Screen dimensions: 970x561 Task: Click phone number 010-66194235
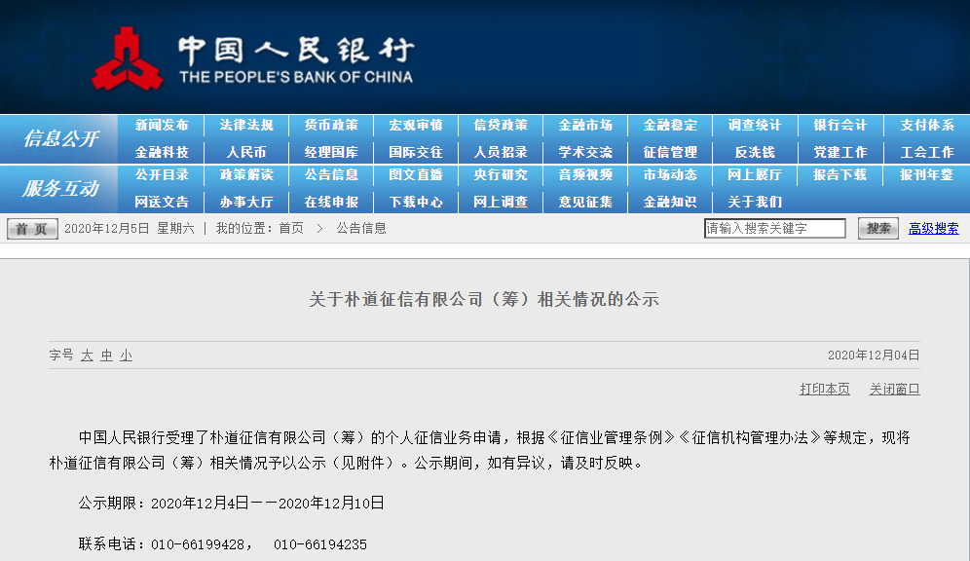pyautogui.click(x=320, y=544)
